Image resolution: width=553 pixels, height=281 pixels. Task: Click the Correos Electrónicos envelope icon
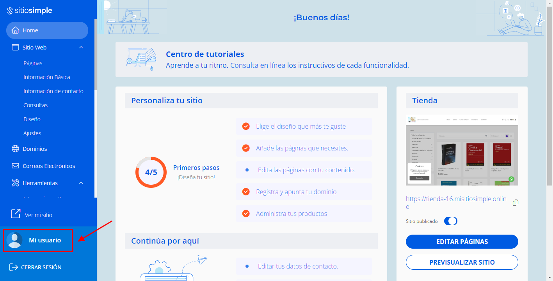[x=15, y=166]
